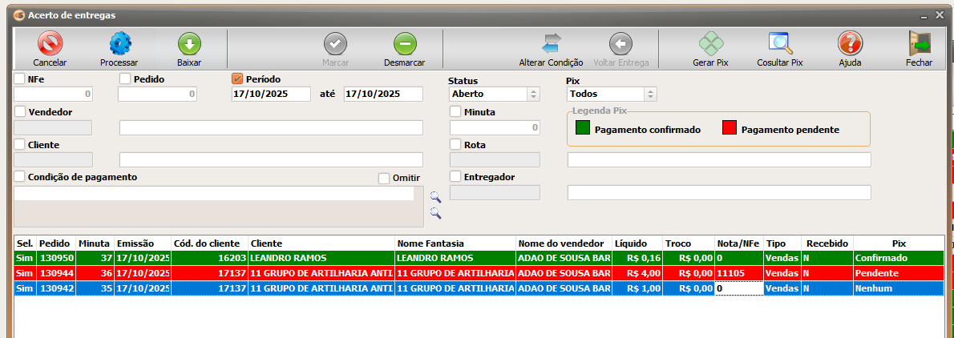Run the Processar gear icon
The height and width of the screenshot is (338, 954).
click(x=119, y=44)
